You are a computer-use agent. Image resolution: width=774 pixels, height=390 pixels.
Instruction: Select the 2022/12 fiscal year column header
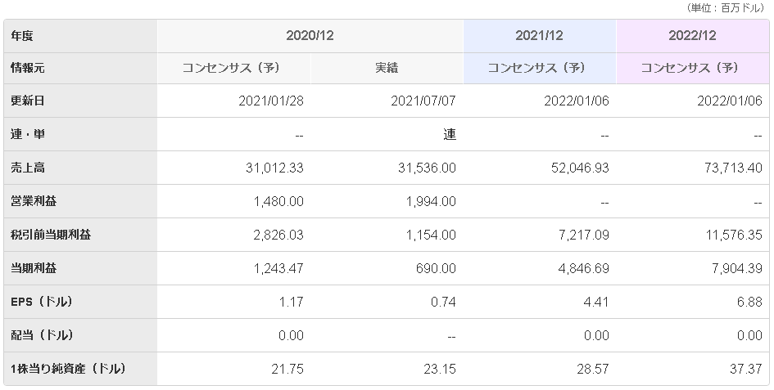(692, 36)
